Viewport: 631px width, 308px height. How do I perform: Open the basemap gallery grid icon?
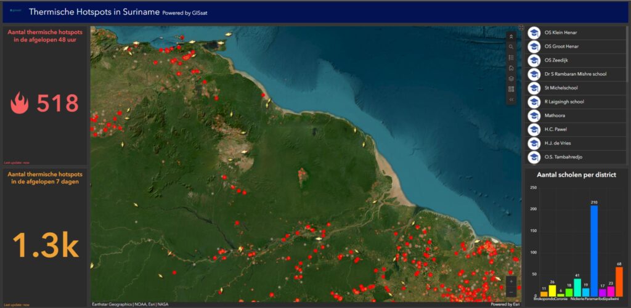click(511, 89)
